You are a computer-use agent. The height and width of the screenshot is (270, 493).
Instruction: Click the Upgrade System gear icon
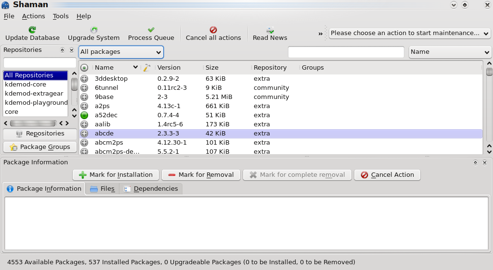coord(94,30)
